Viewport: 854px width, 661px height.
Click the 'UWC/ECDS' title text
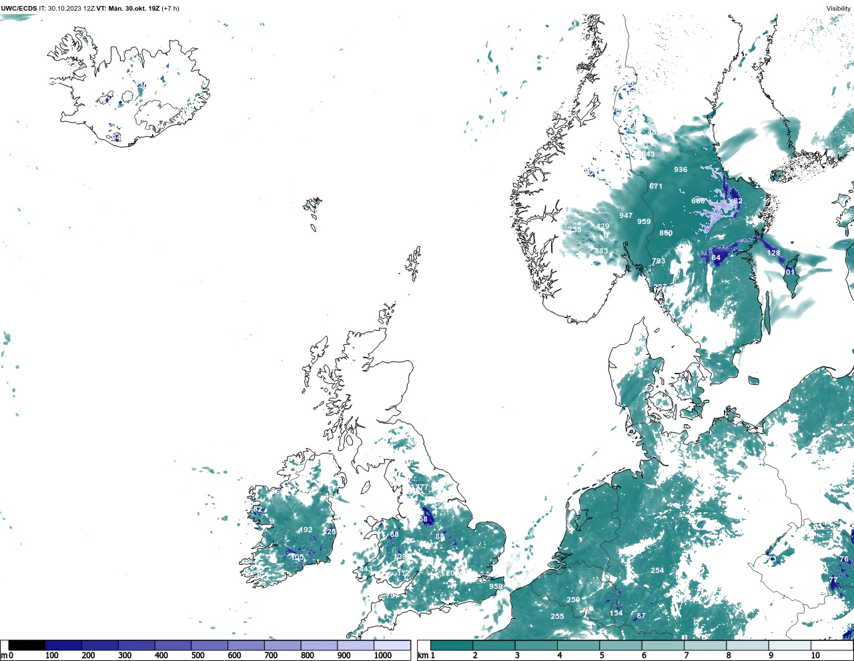19,8
